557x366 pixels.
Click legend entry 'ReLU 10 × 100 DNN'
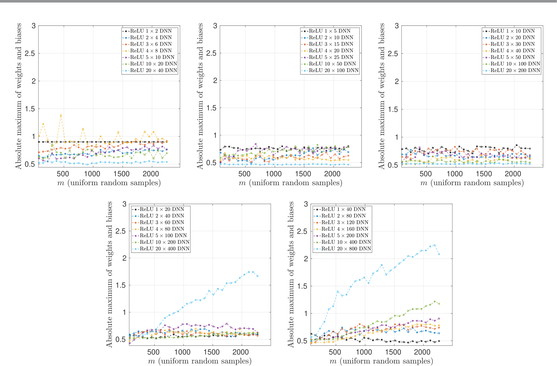point(511,64)
